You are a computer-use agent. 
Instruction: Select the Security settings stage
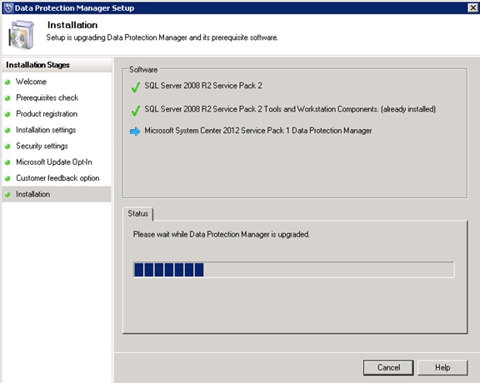42,146
